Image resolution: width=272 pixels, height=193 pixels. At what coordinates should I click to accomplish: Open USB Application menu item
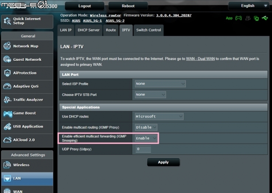click(27, 127)
